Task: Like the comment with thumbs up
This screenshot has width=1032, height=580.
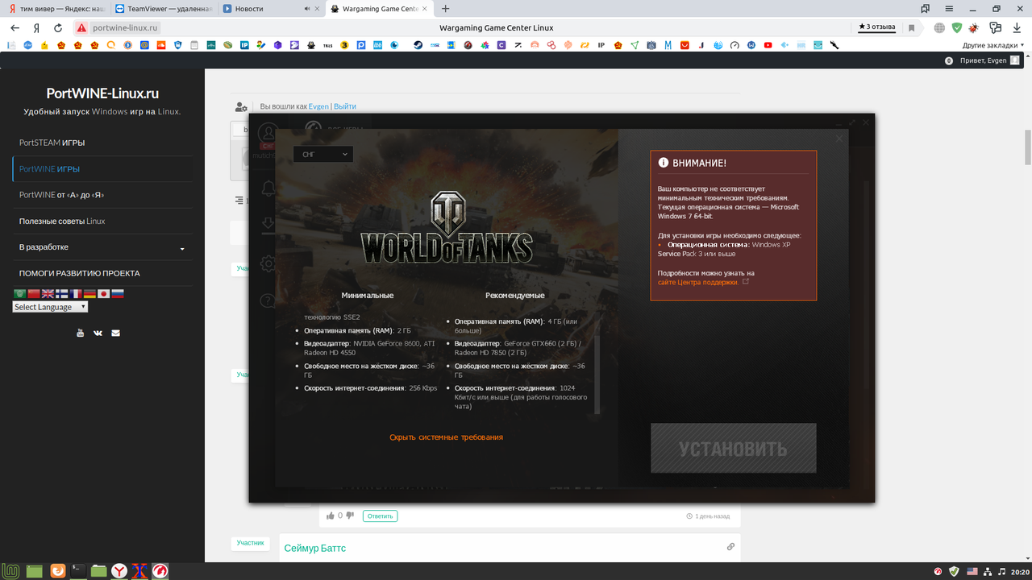Action: tap(330, 516)
